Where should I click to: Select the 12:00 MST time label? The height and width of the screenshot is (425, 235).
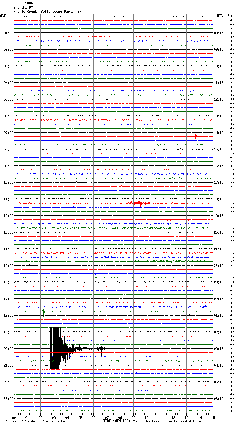(x=9, y=216)
